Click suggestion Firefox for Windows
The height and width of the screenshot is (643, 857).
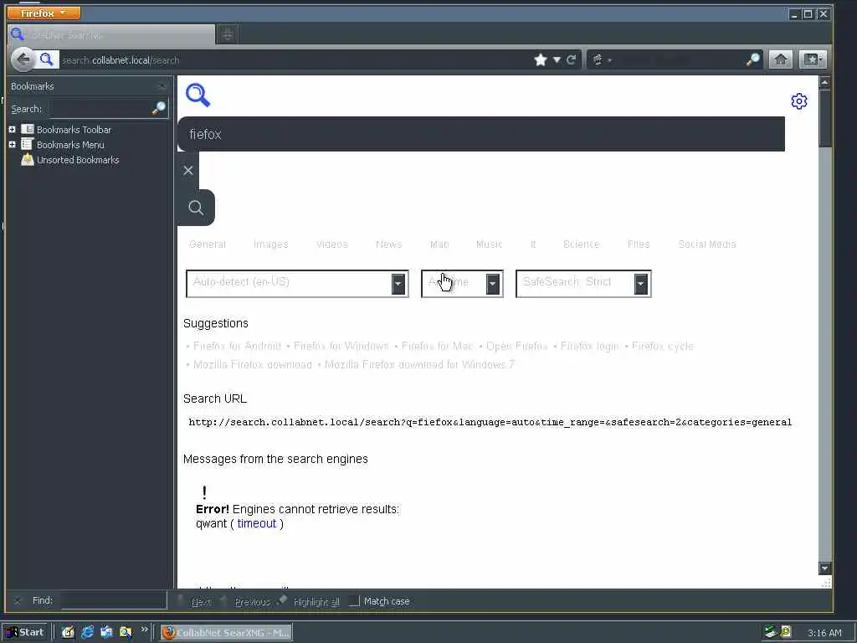[x=341, y=346]
